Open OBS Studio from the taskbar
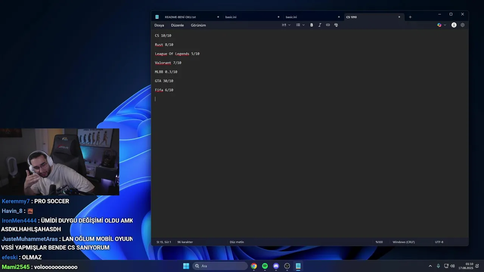The image size is (484, 272). pos(287,266)
